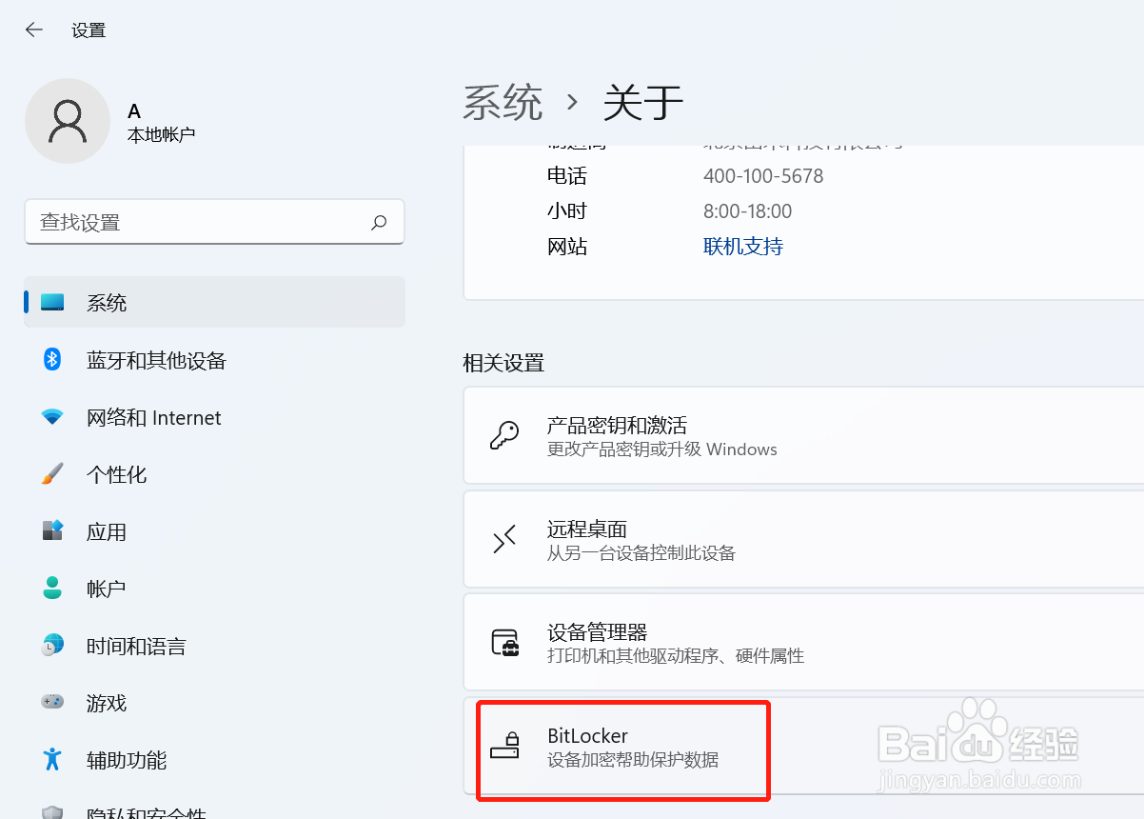Click the search magnifier icon
This screenshot has height=819, width=1144.
click(x=379, y=222)
